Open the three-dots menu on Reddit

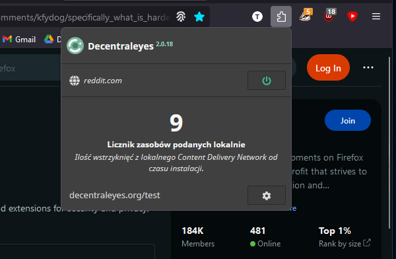368,67
